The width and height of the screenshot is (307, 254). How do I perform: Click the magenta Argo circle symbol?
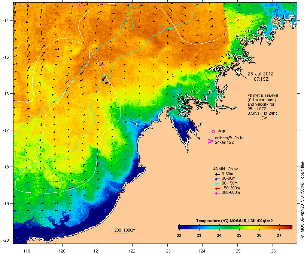coord(213,131)
